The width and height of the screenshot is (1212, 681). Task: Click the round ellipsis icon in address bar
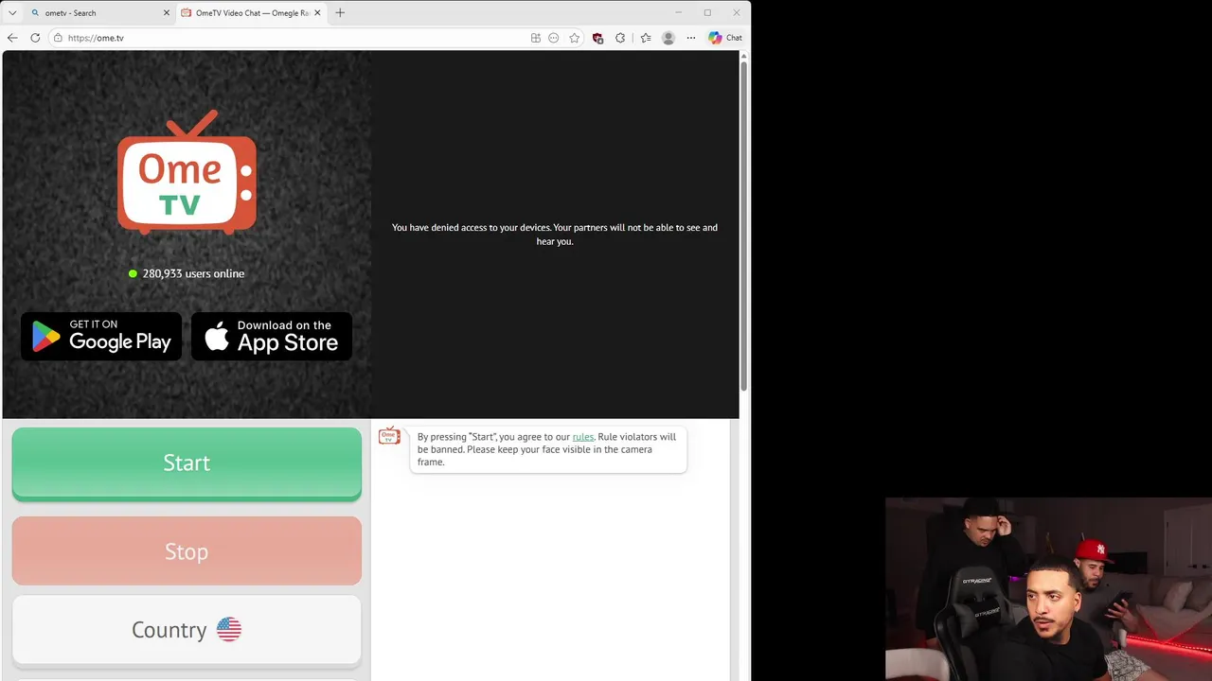pos(554,38)
